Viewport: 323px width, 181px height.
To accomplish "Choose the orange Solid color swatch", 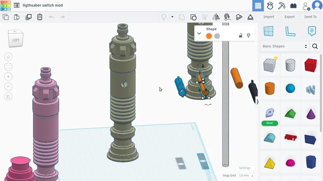I will click(x=209, y=36).
